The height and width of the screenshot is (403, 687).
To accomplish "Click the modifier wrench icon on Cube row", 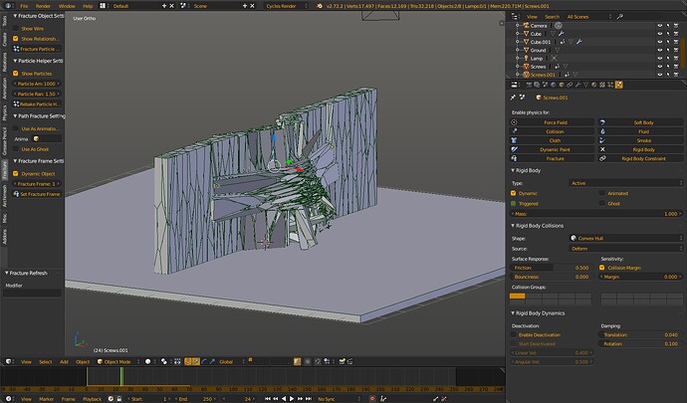I will 561,34.
